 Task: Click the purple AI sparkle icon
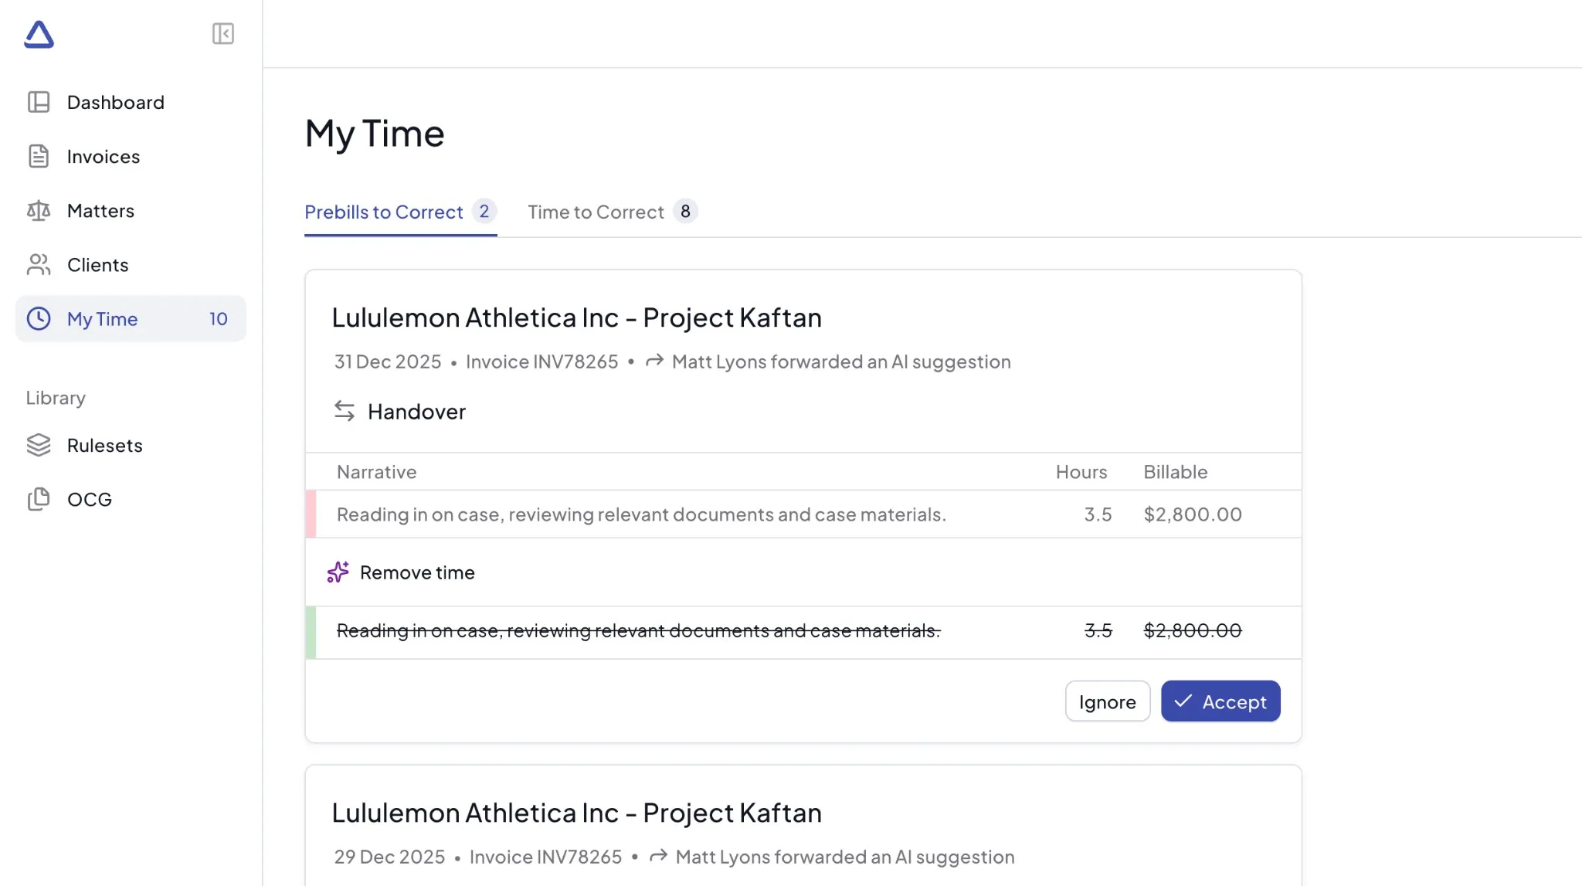(x=338, y=572)
